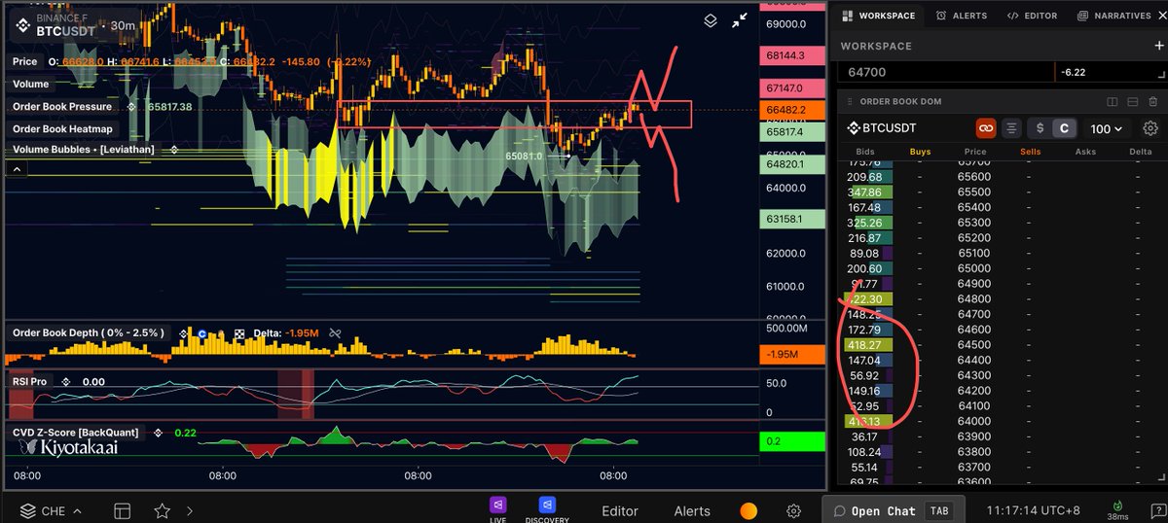Click the 11:17:14 UTC+8 clock
Screen dimensions: 1168x523
(x=1031, y=510)
